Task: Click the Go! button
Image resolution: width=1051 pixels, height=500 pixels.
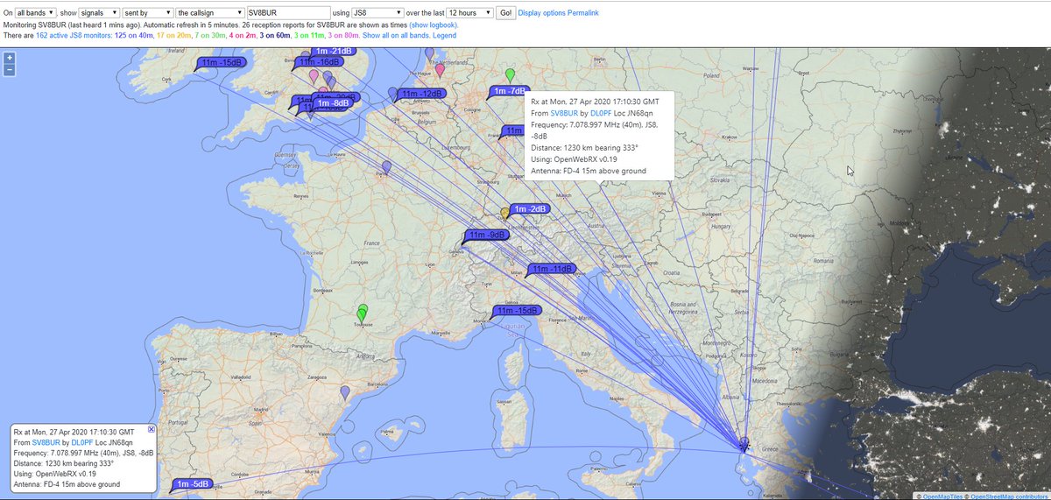Action: (505, 13)
